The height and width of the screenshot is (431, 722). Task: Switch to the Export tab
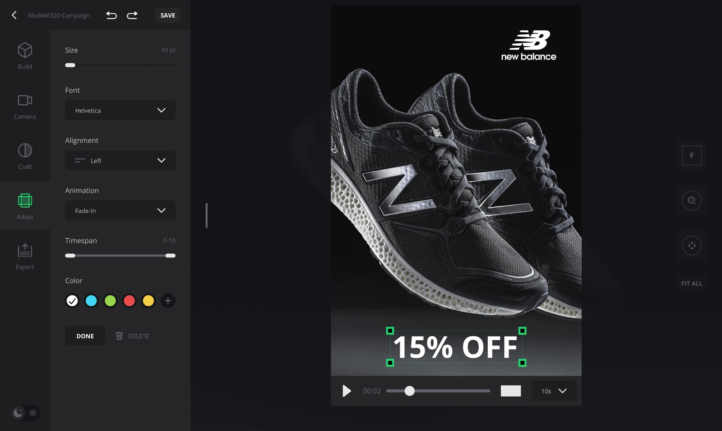coord(25,256)
